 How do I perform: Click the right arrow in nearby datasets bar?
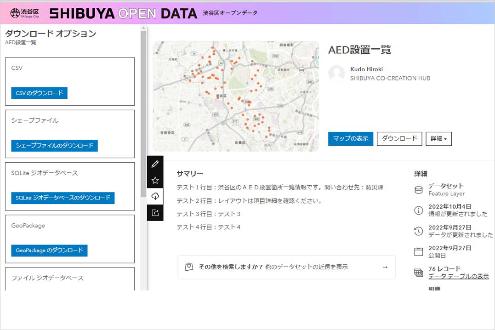(x=385, y=267)
